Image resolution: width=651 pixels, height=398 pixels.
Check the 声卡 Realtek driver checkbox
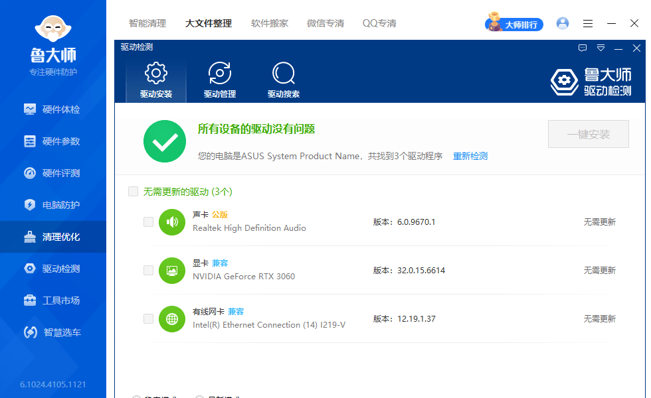click(148, 222)
